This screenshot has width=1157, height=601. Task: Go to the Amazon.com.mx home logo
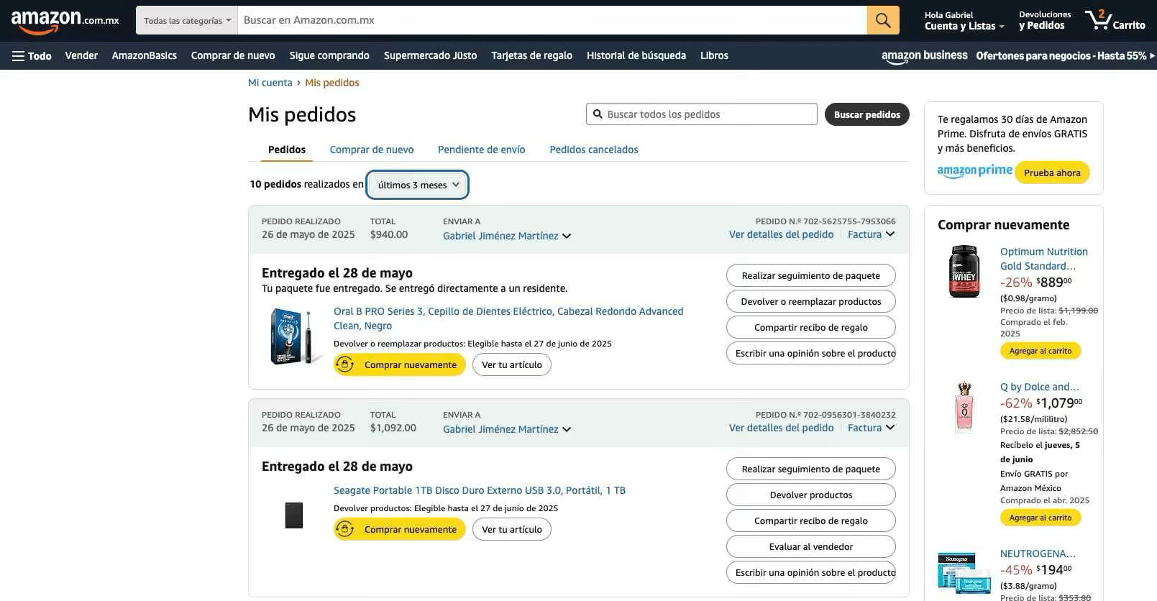click(x=65, y=21)
